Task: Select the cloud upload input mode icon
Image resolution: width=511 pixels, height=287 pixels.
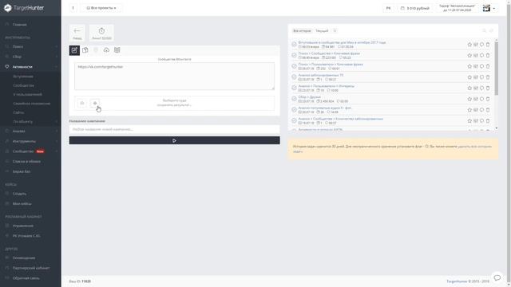Action: click(x=106, y=50)
